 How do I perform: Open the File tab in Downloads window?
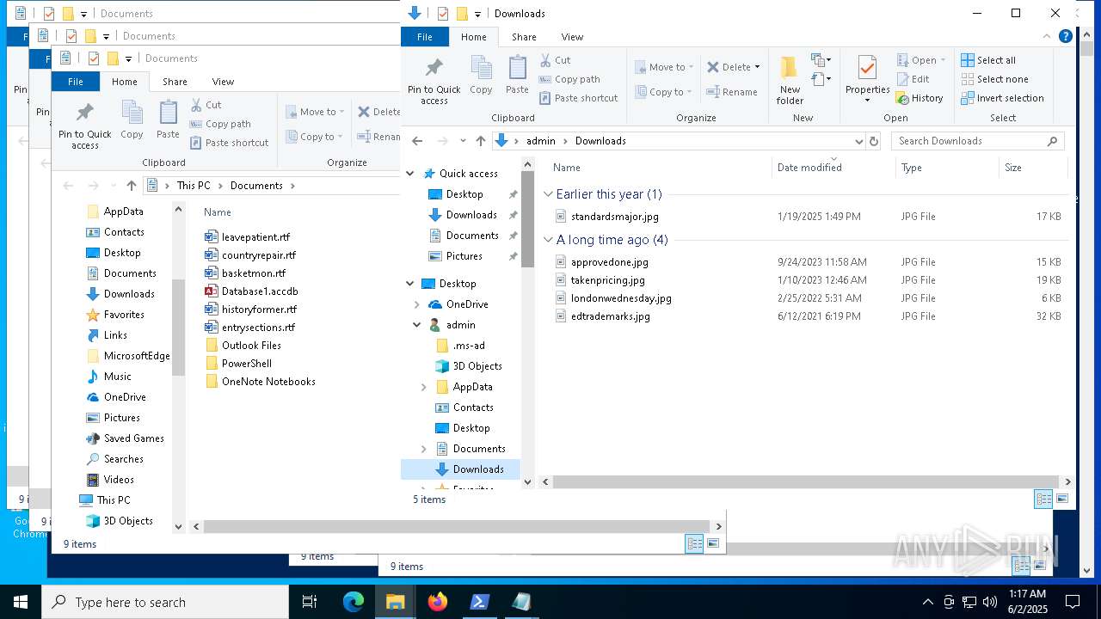425,37
